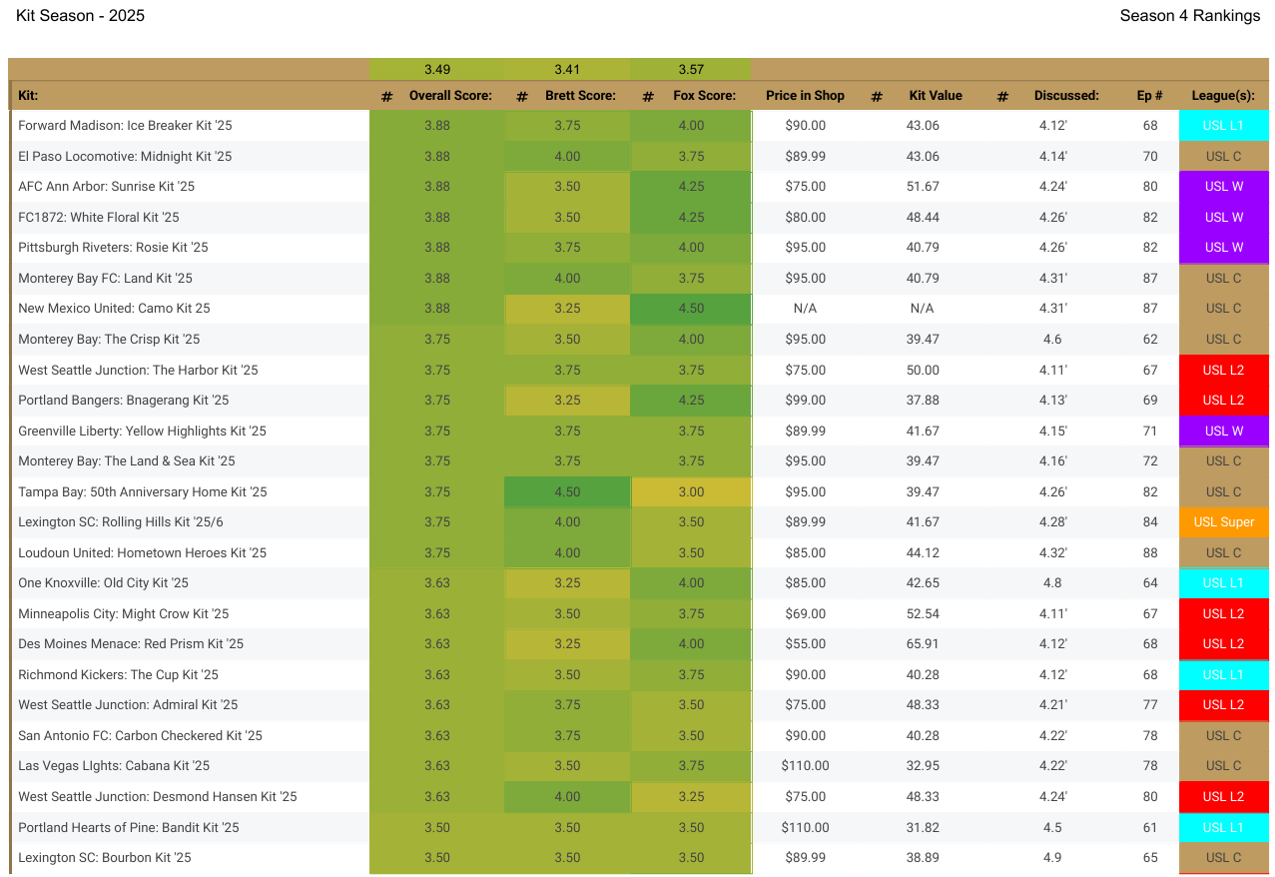
Task: Click the Kit Season - 2025 title
Action: click(81, 15)
